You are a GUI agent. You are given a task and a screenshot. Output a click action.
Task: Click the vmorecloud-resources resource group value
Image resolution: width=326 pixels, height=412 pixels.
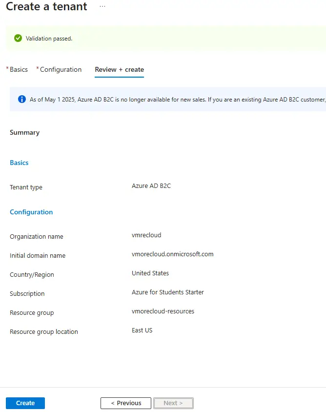(x=163, y=311)
